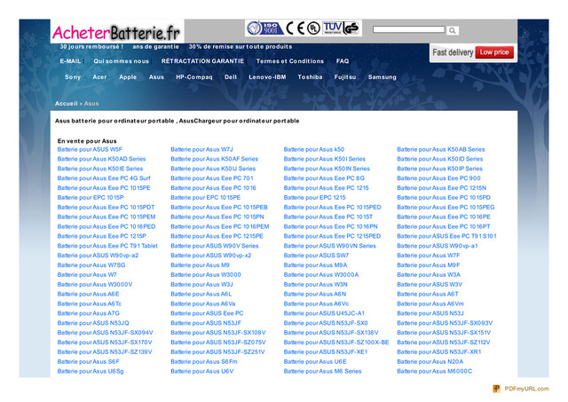Select the Acer brand tab

(99, 77)
